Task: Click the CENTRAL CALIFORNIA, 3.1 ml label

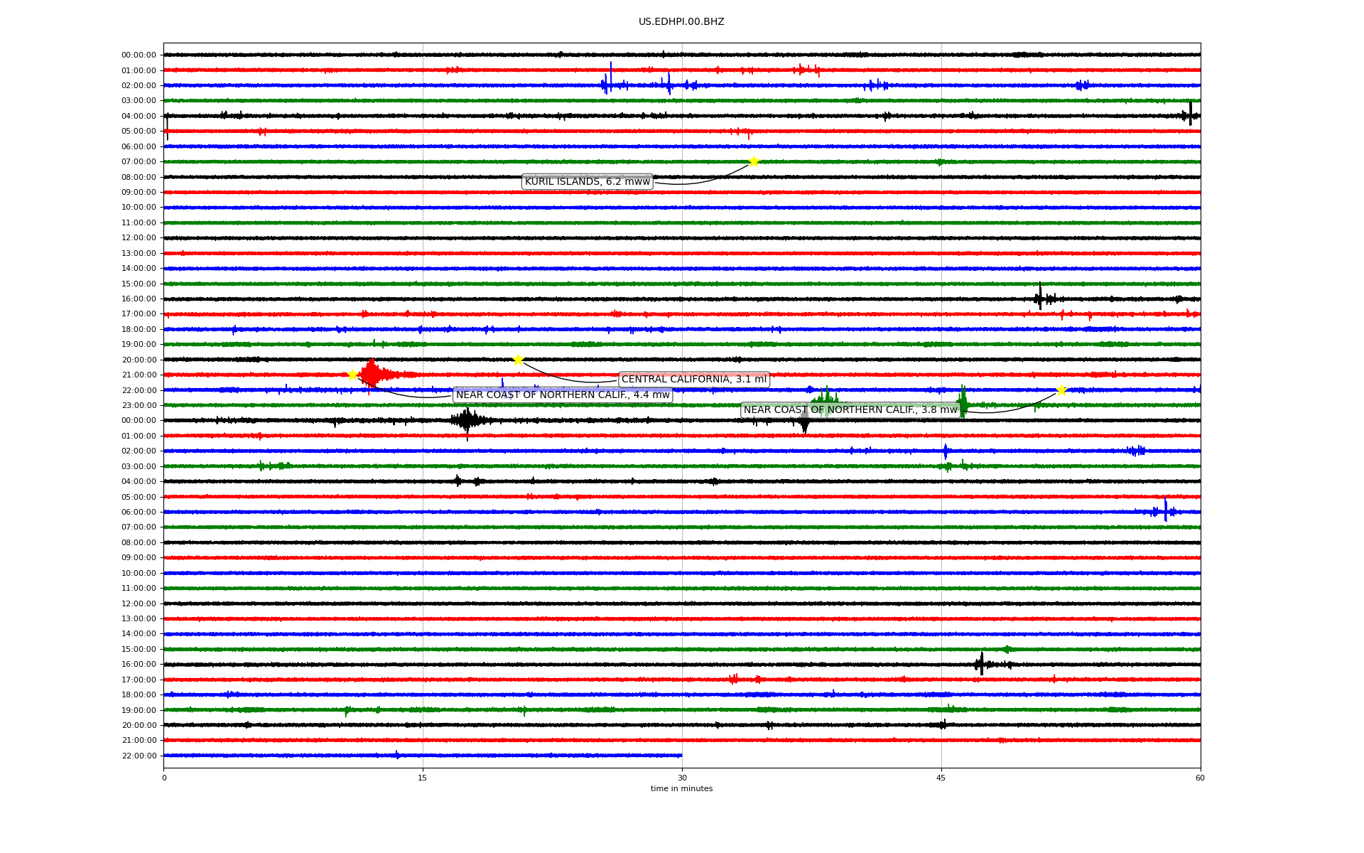Action: pyautogui.click(x=693, y=380)
